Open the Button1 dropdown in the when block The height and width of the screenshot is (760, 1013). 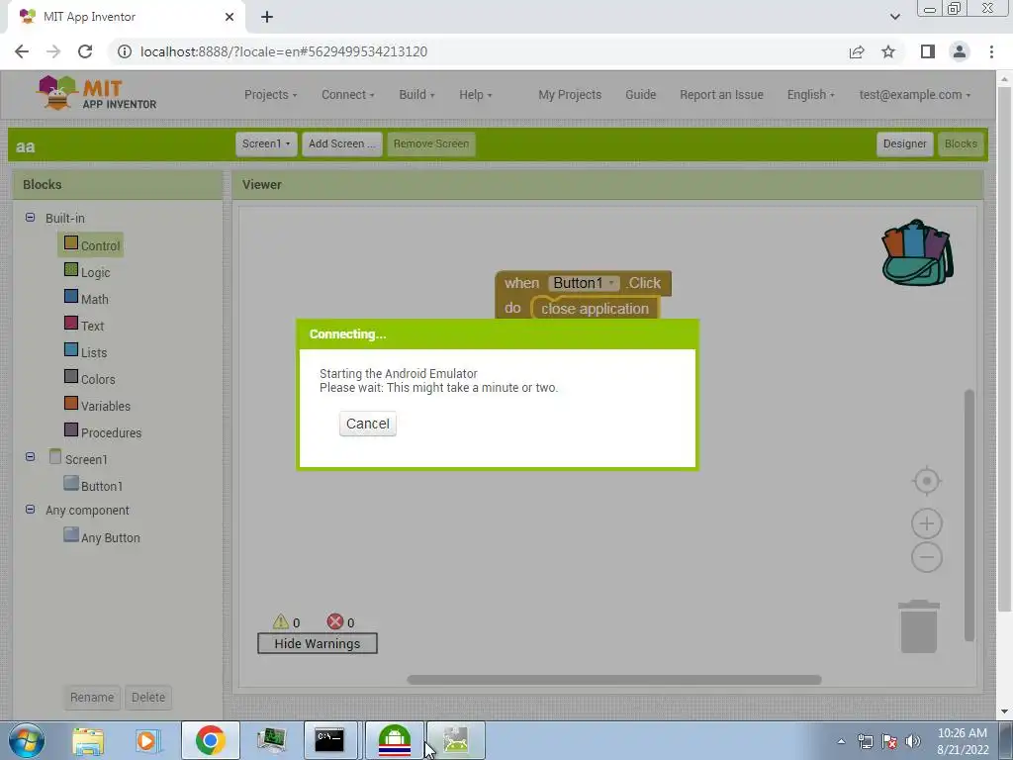click(584, 283)
